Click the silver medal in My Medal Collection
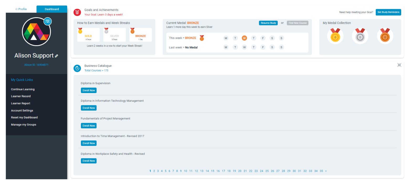Image resolution: width=408 pixels, height=184 pixels. coord(360,36)
